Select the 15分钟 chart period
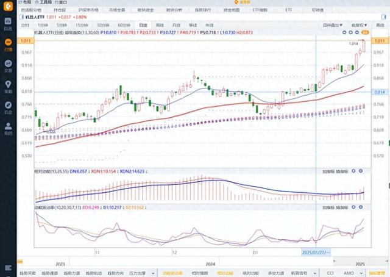This screenshot has height=277, width=390. (82, 25)
